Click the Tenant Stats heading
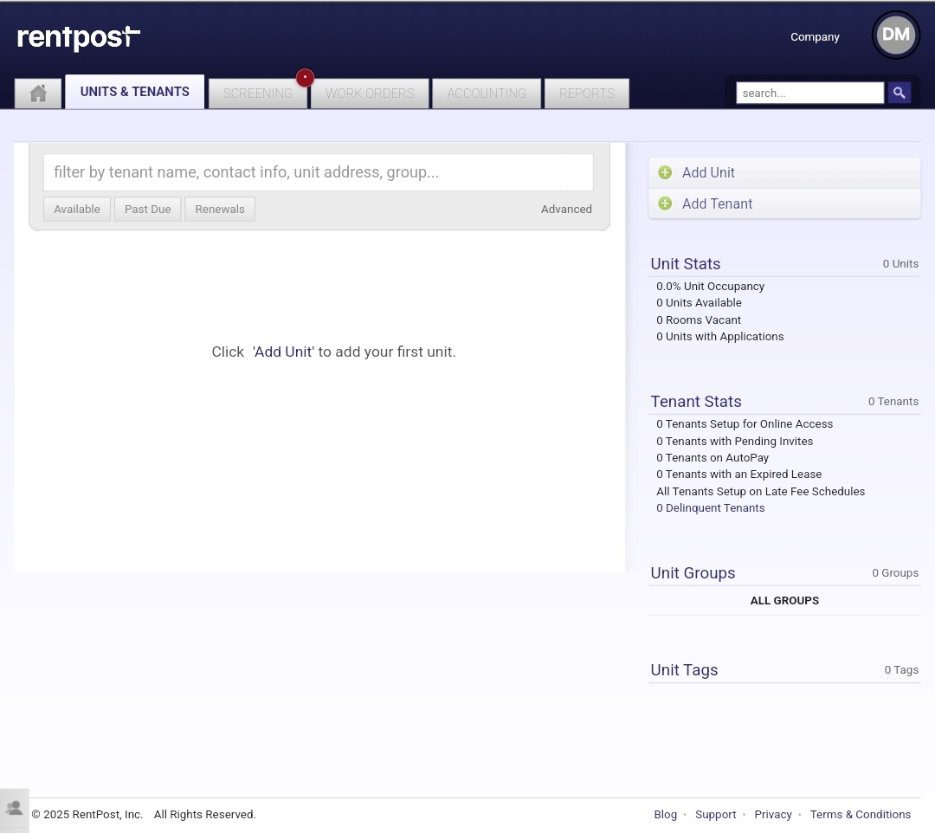This screenshot has width=935, height=833. pyautogui.click(x=696, y=401)
